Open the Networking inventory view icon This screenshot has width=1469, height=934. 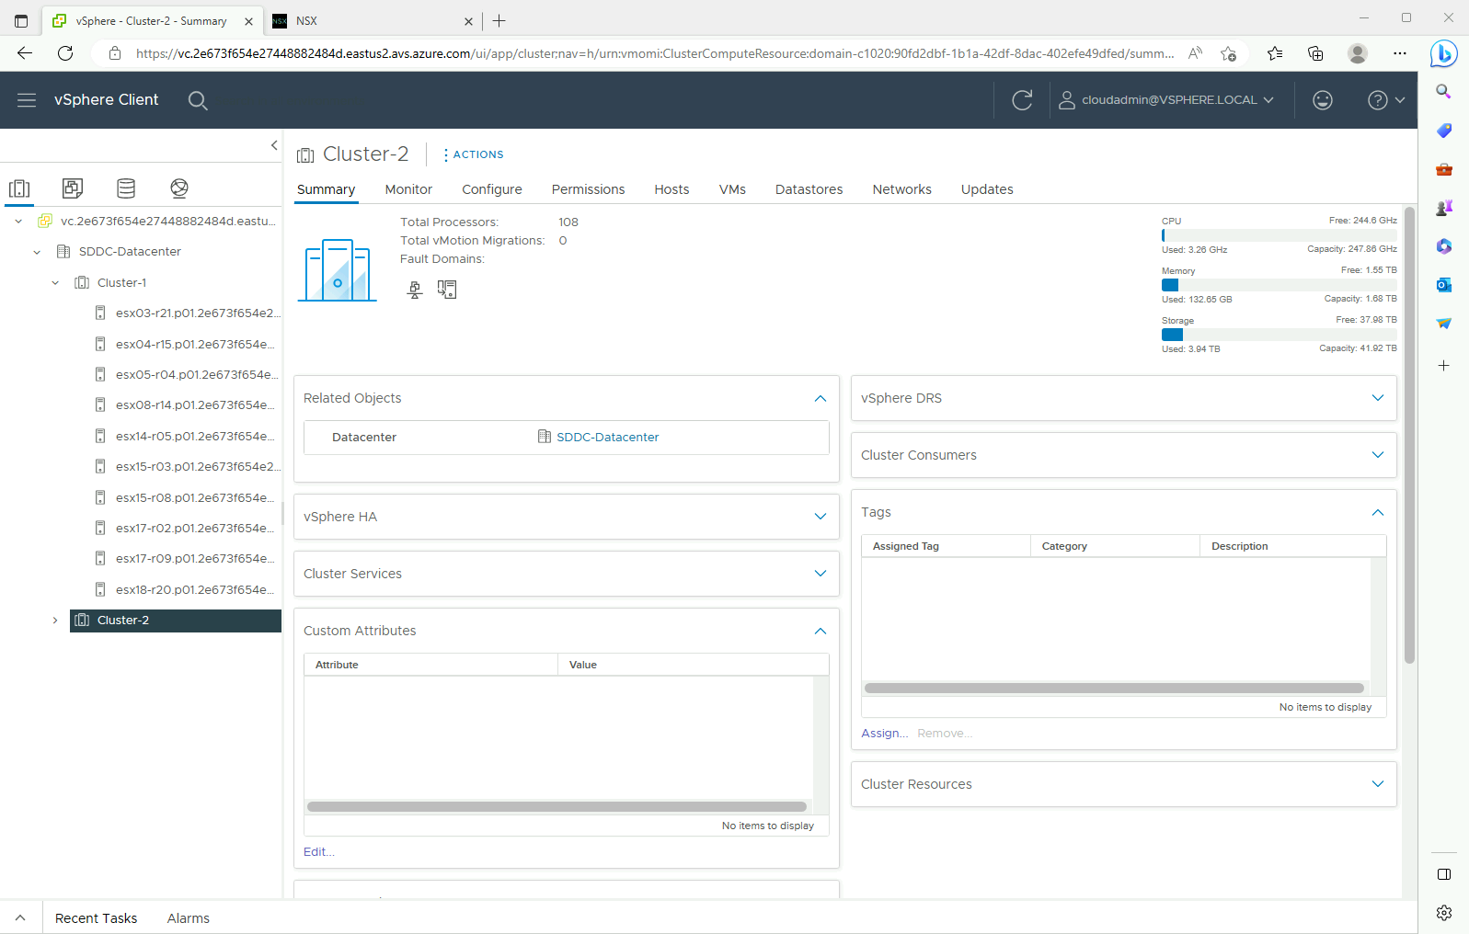pos(179,188)
